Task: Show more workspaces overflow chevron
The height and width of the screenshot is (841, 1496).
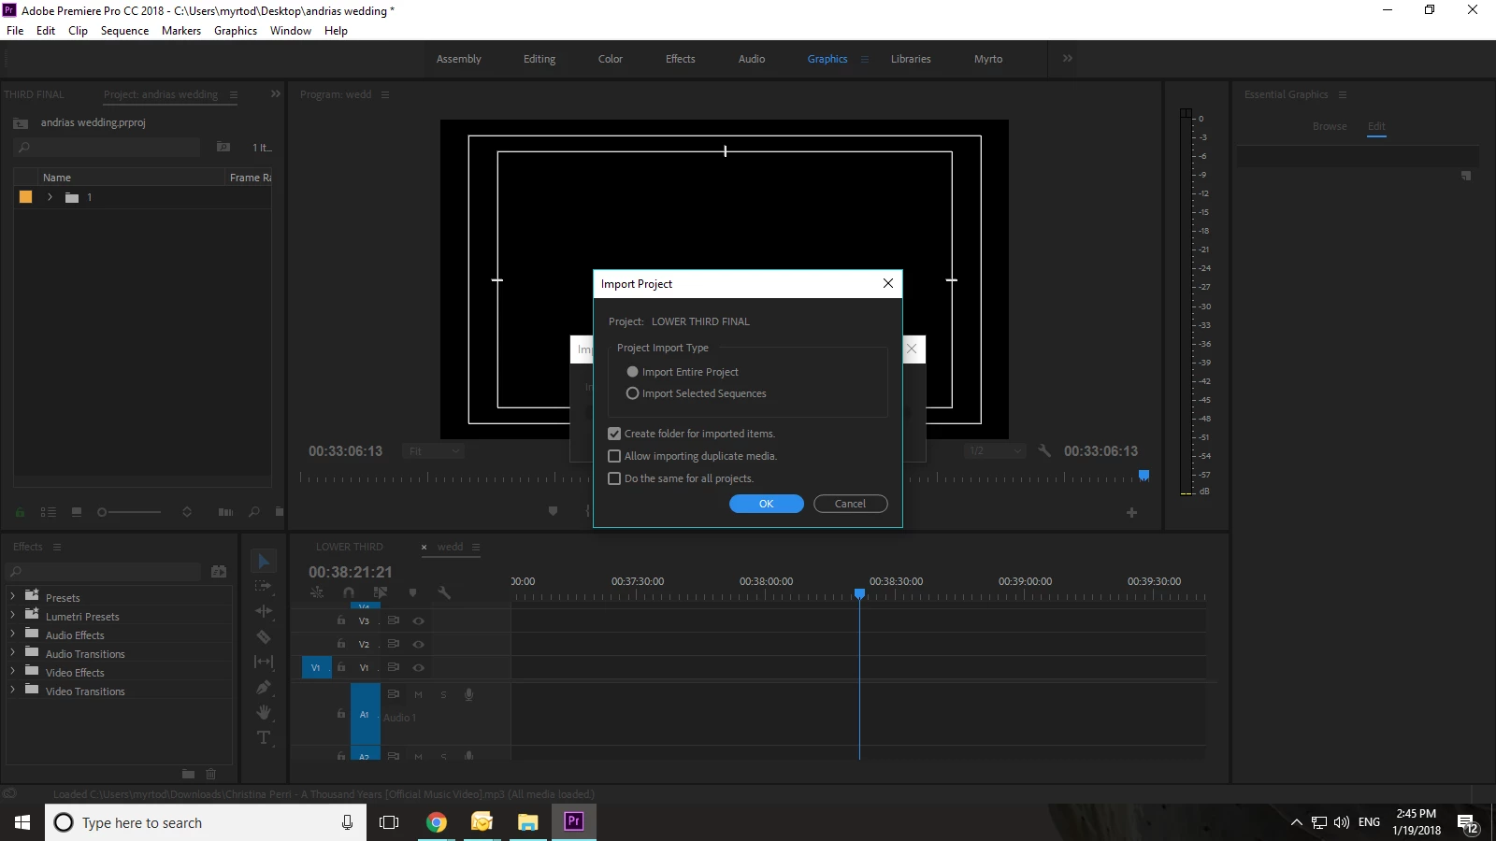Action: (x=1068, y=58)
